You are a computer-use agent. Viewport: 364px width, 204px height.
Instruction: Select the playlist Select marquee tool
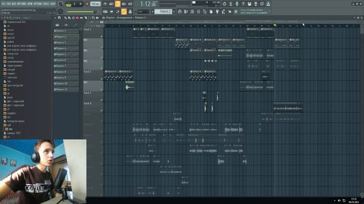[89, 18]
